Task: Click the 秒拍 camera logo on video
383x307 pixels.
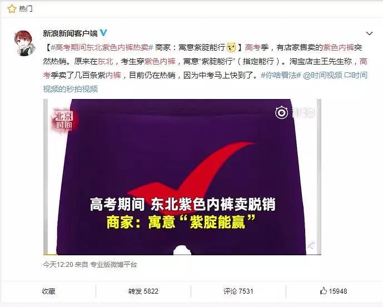Action: [281, 113]
